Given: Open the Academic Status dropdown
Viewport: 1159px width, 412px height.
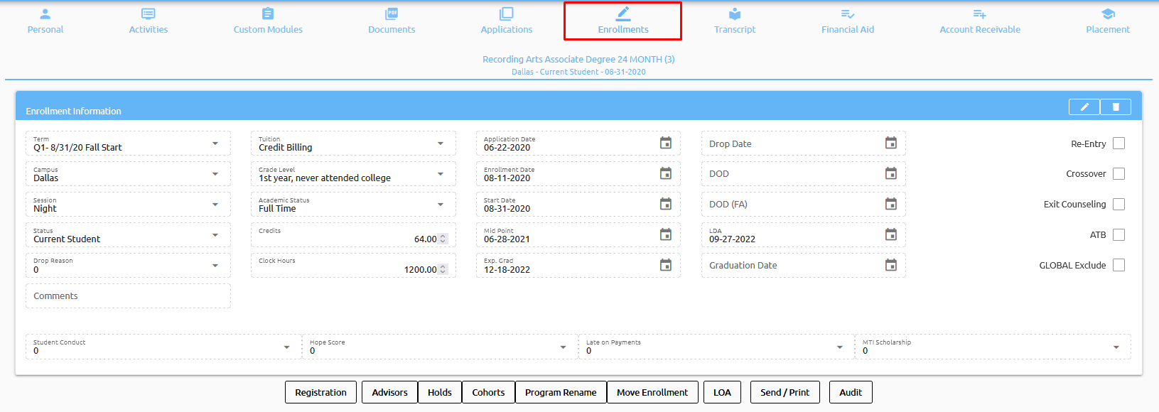Looking at the screenshot, I should click(x=441, y=205).
